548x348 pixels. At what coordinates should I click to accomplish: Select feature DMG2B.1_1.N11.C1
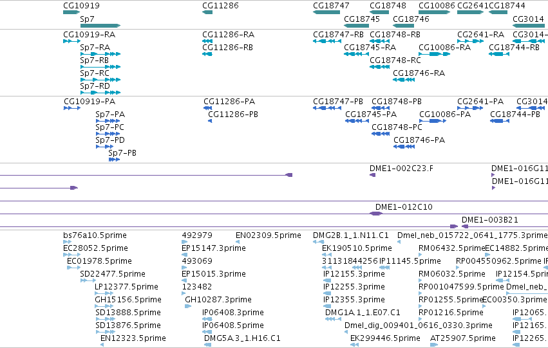tap(351, 235)
